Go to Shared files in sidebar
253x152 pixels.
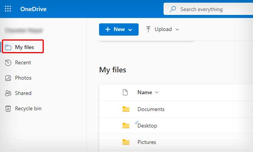coord(23,93)
